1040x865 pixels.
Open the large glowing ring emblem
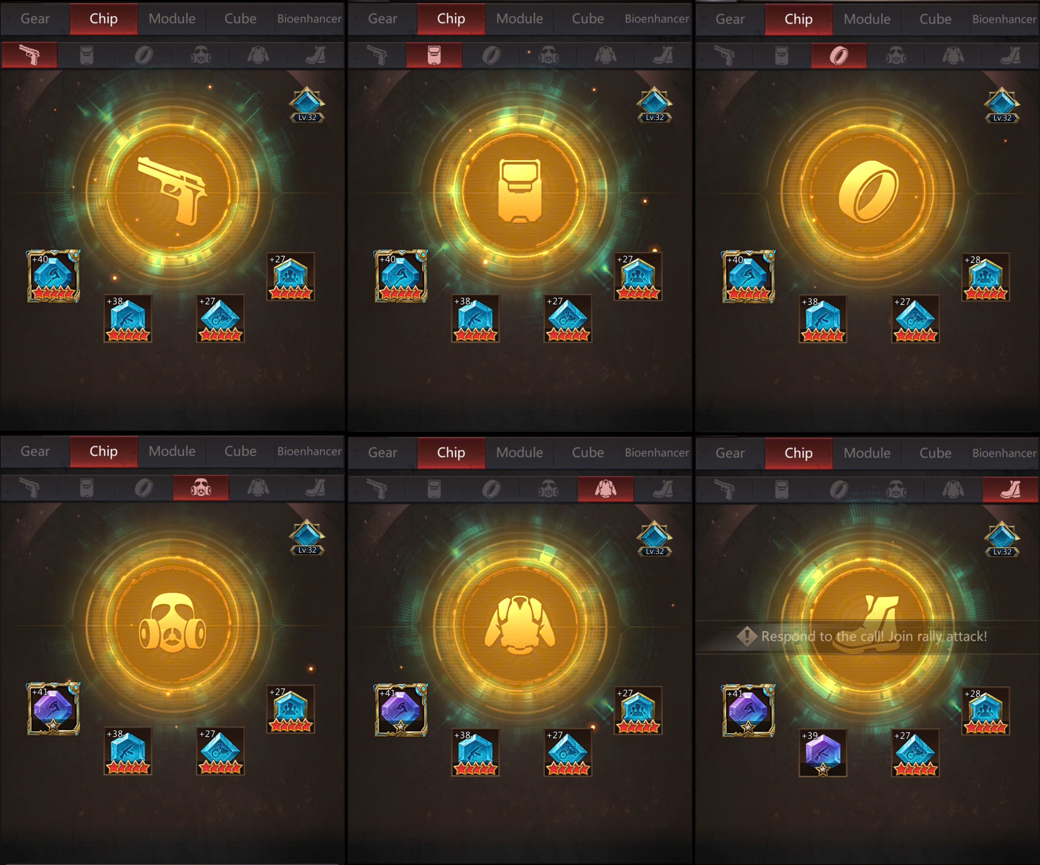pyautogui.click(x=868, y=192)
